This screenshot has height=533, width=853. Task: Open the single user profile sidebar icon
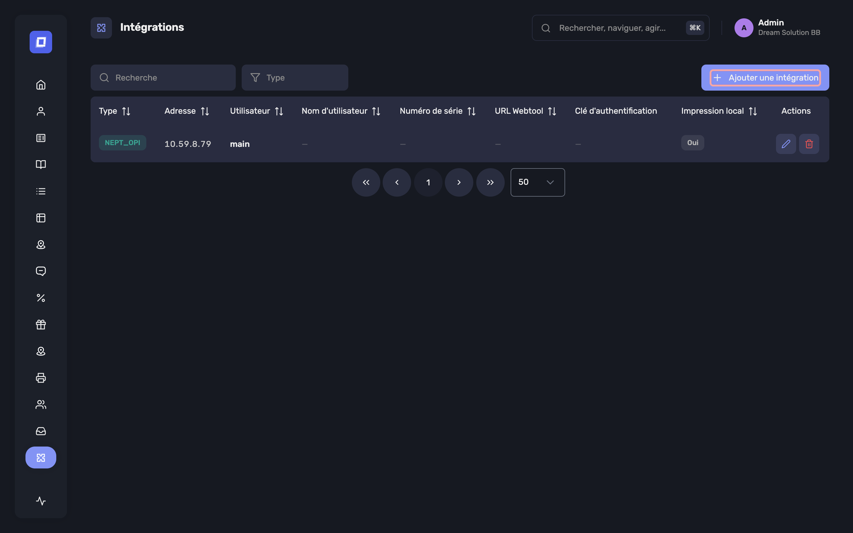(41, 111)
